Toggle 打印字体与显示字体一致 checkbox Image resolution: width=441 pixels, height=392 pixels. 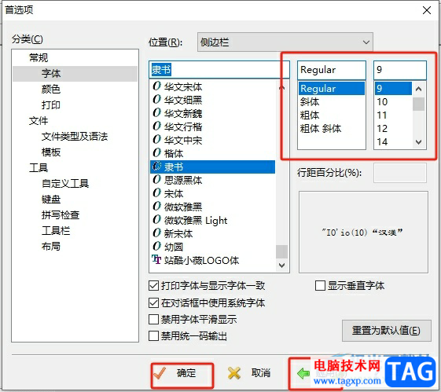153,286
